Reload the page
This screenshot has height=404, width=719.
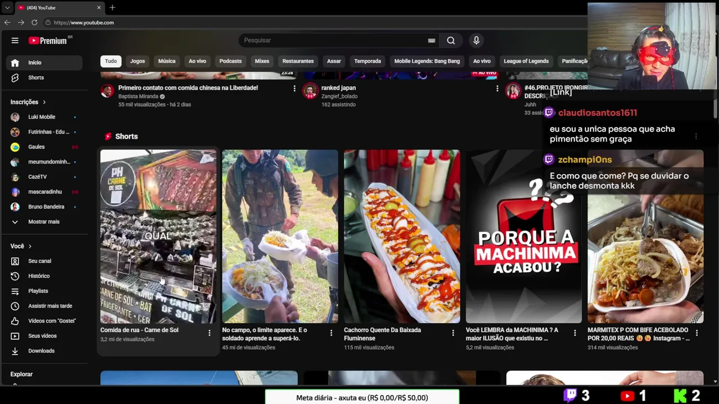(x=34, y=22)
